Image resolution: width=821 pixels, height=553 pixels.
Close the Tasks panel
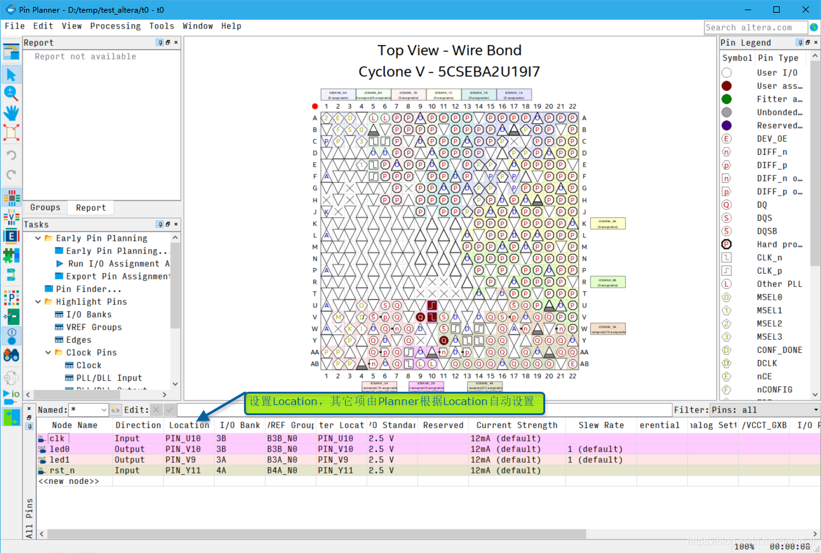176,224
